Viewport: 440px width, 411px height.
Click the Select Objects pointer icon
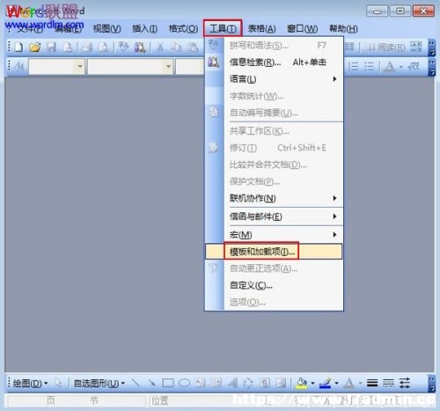(x=58, y=383)
